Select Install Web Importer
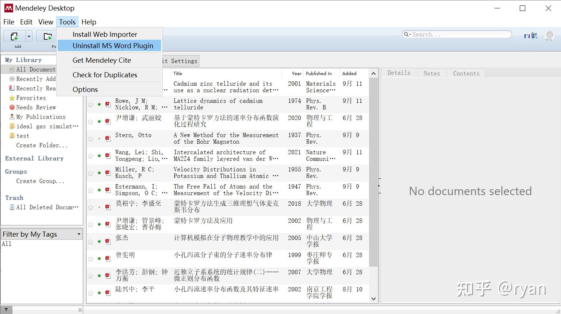Viewport: 561px width, 314px height. tap(109, 34)
